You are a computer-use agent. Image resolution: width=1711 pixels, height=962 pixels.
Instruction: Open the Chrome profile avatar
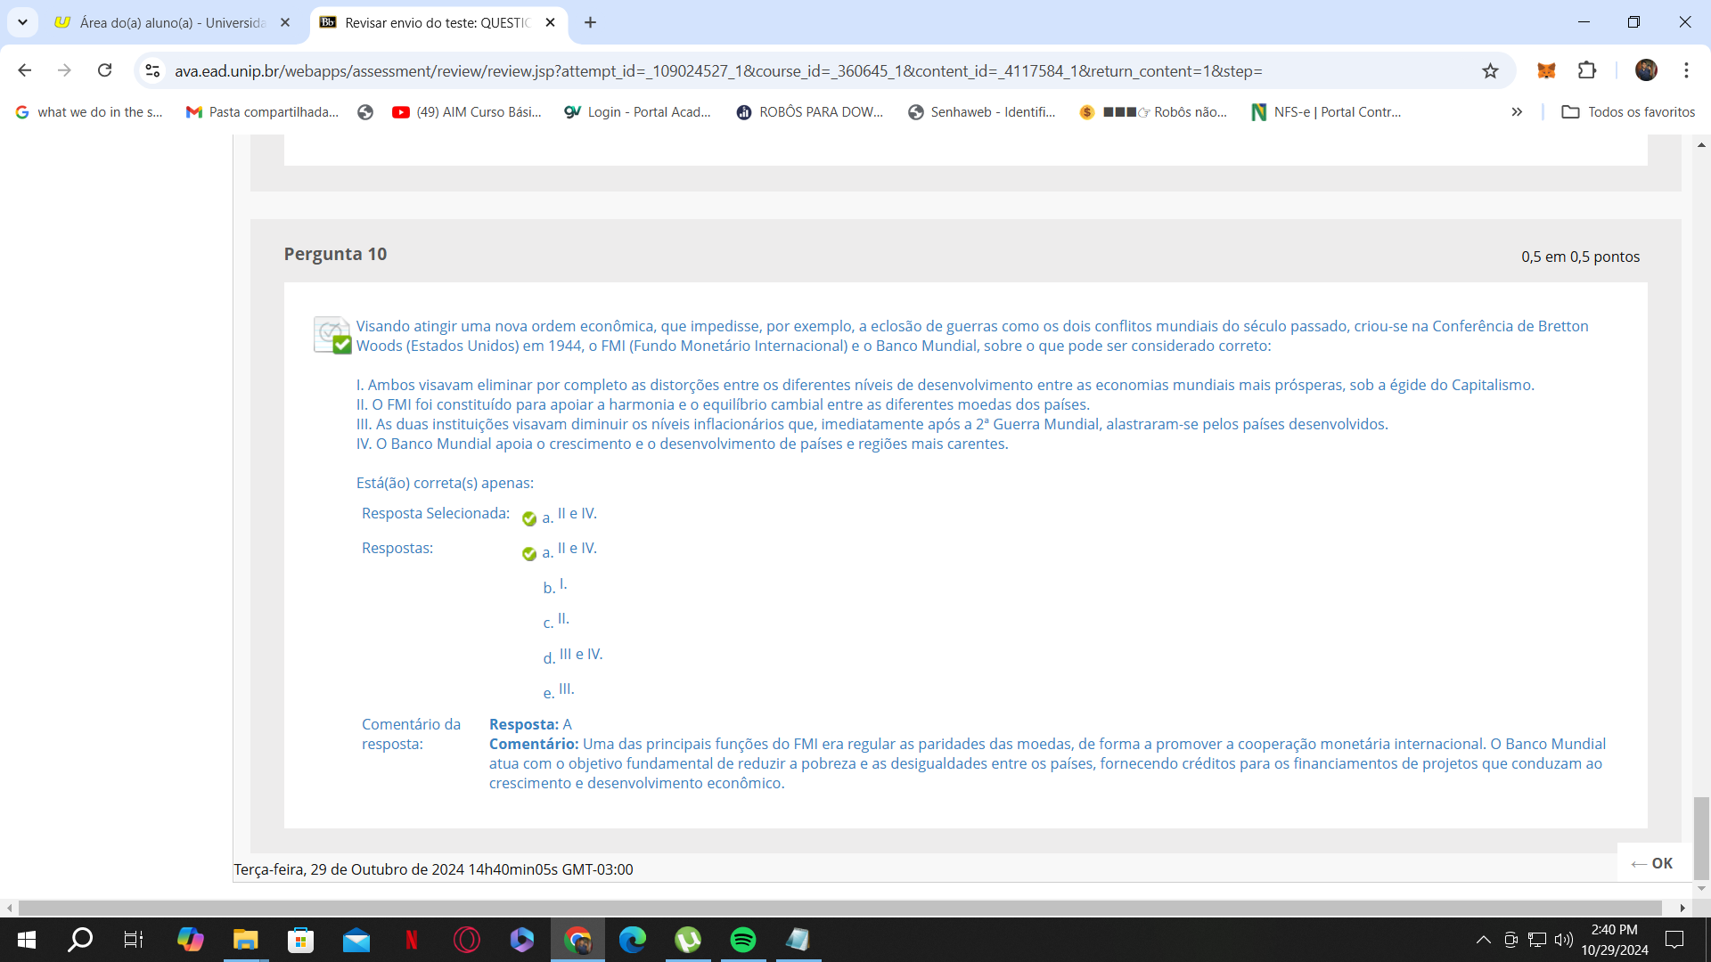pyautogui.click(x=1646, y=71)
